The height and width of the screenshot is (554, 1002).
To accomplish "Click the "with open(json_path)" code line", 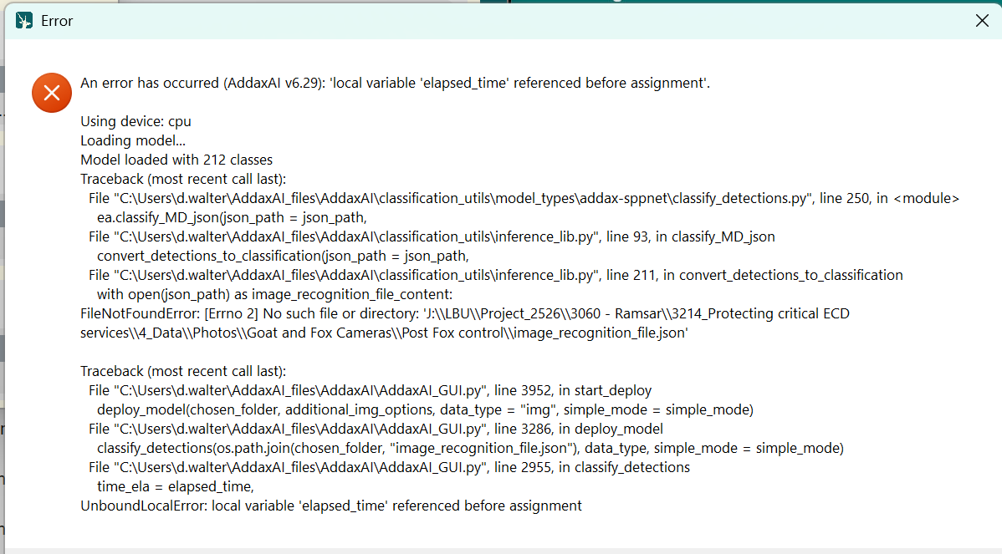I will pyautogui.click(x=274, y=294).
